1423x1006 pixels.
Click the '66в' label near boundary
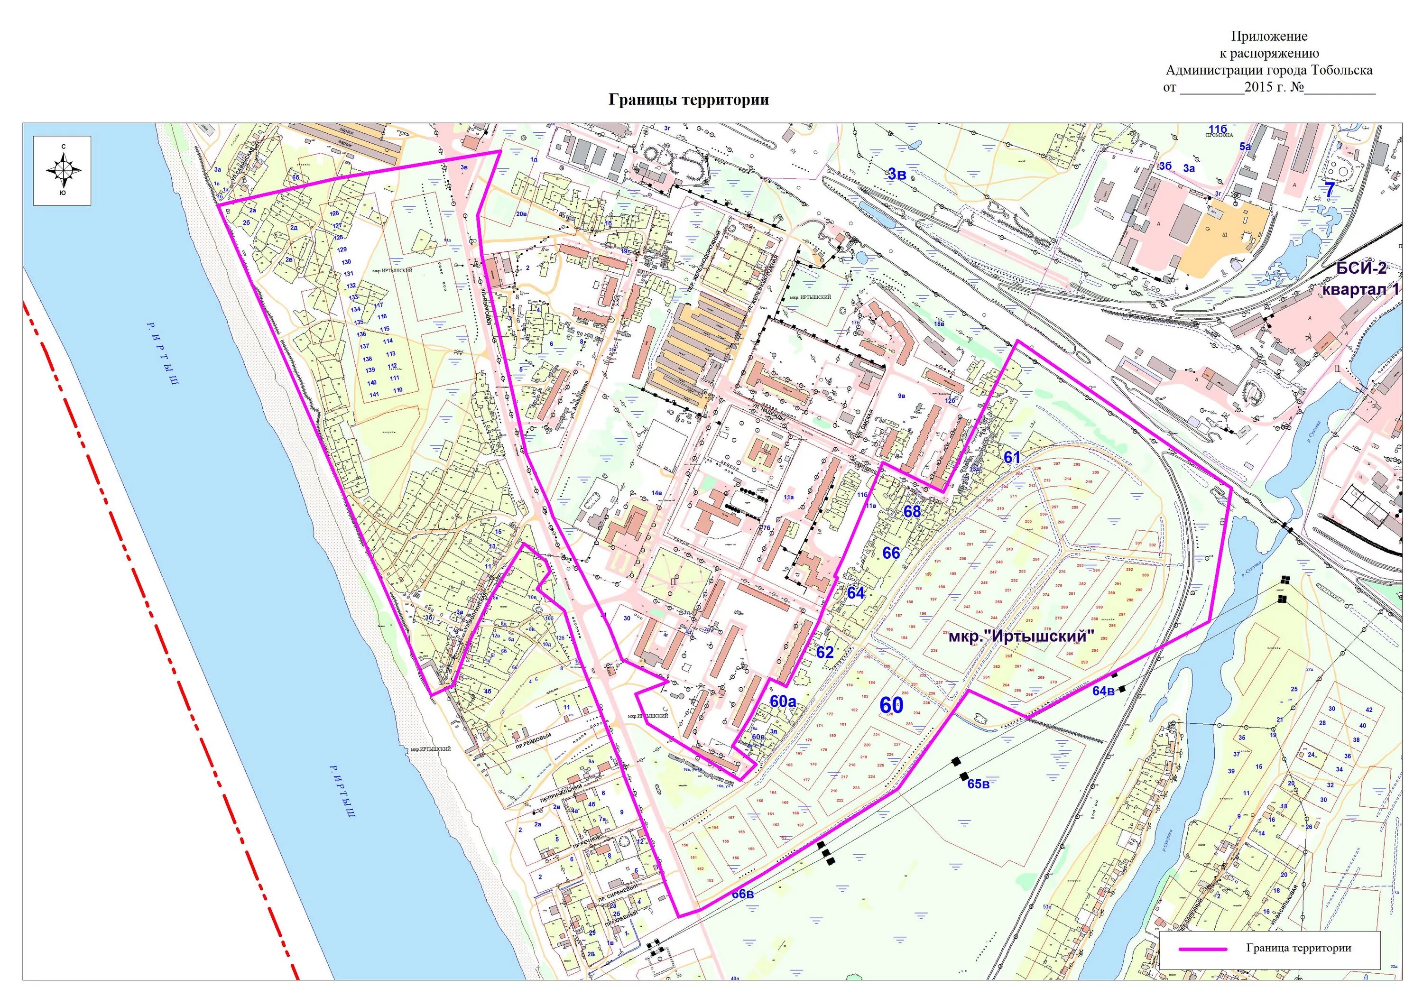pos(742,895)
